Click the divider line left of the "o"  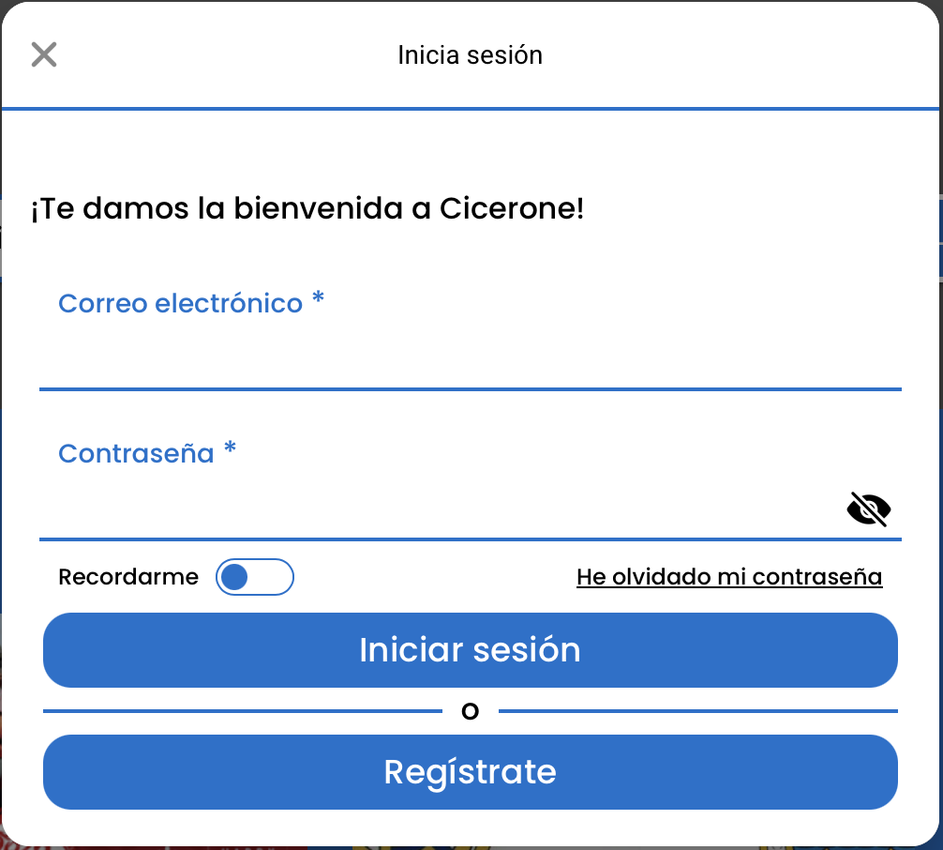242,711
